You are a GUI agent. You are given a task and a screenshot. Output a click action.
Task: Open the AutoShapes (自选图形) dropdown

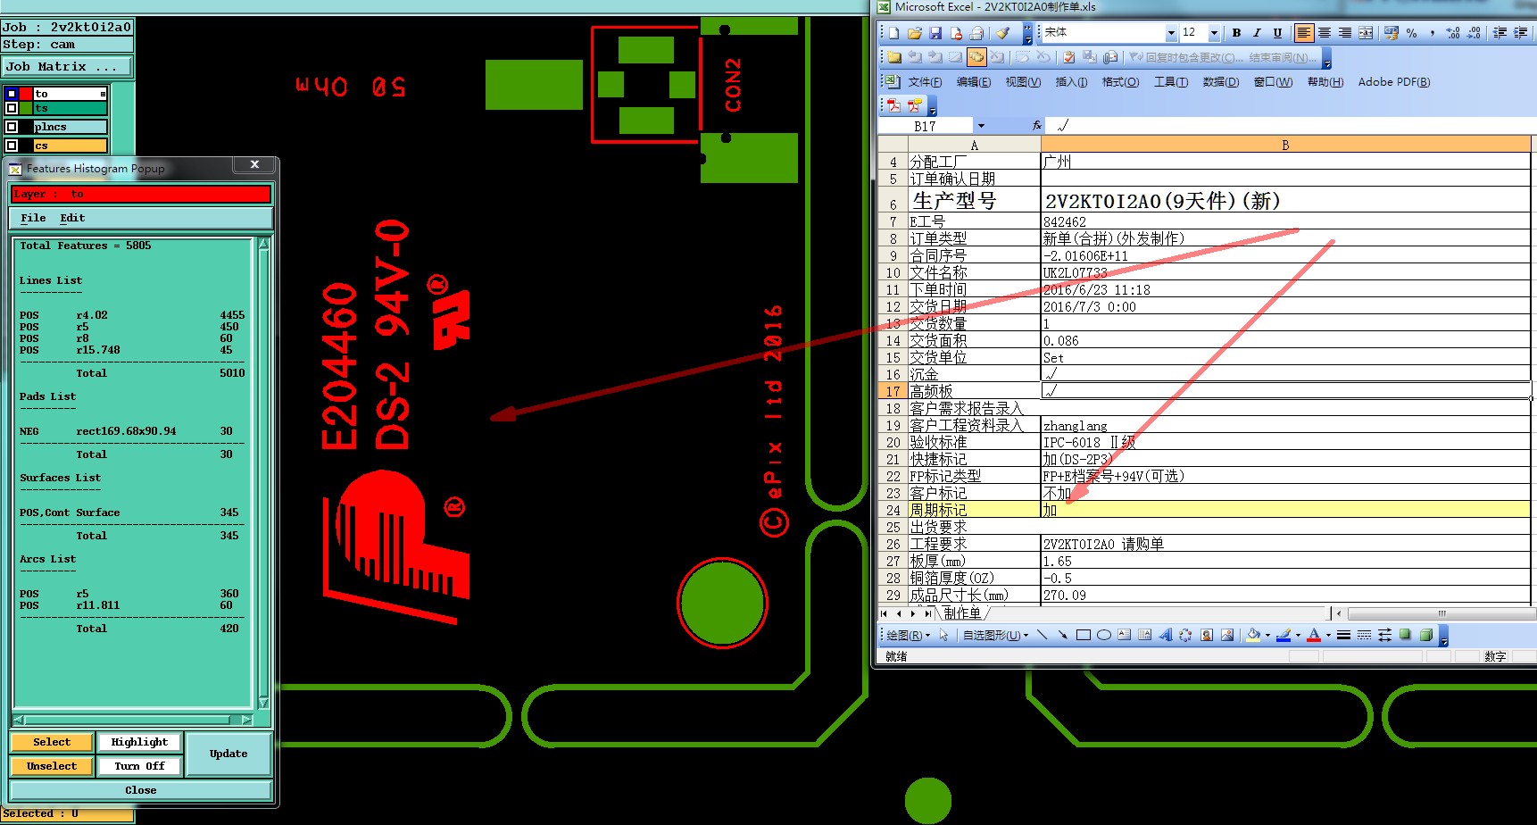995,635
